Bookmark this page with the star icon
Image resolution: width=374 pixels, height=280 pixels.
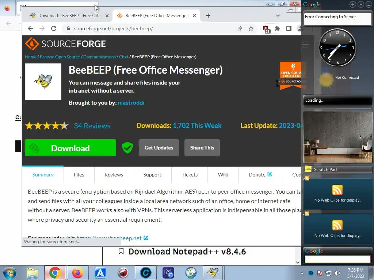(x=251, y=28)
